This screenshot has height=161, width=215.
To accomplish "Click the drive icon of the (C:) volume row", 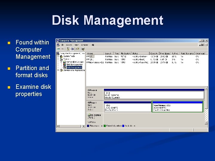I will click(88, 56).
